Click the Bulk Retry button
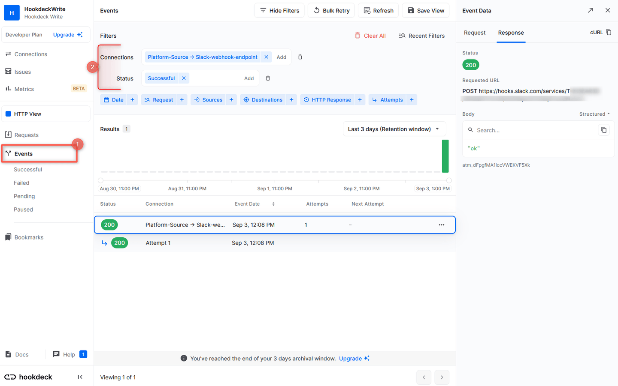 click(x=331, y=10)
